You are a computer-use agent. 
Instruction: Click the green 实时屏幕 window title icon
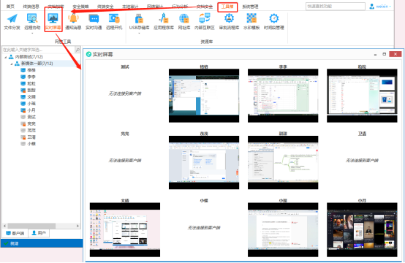(88, 54)
